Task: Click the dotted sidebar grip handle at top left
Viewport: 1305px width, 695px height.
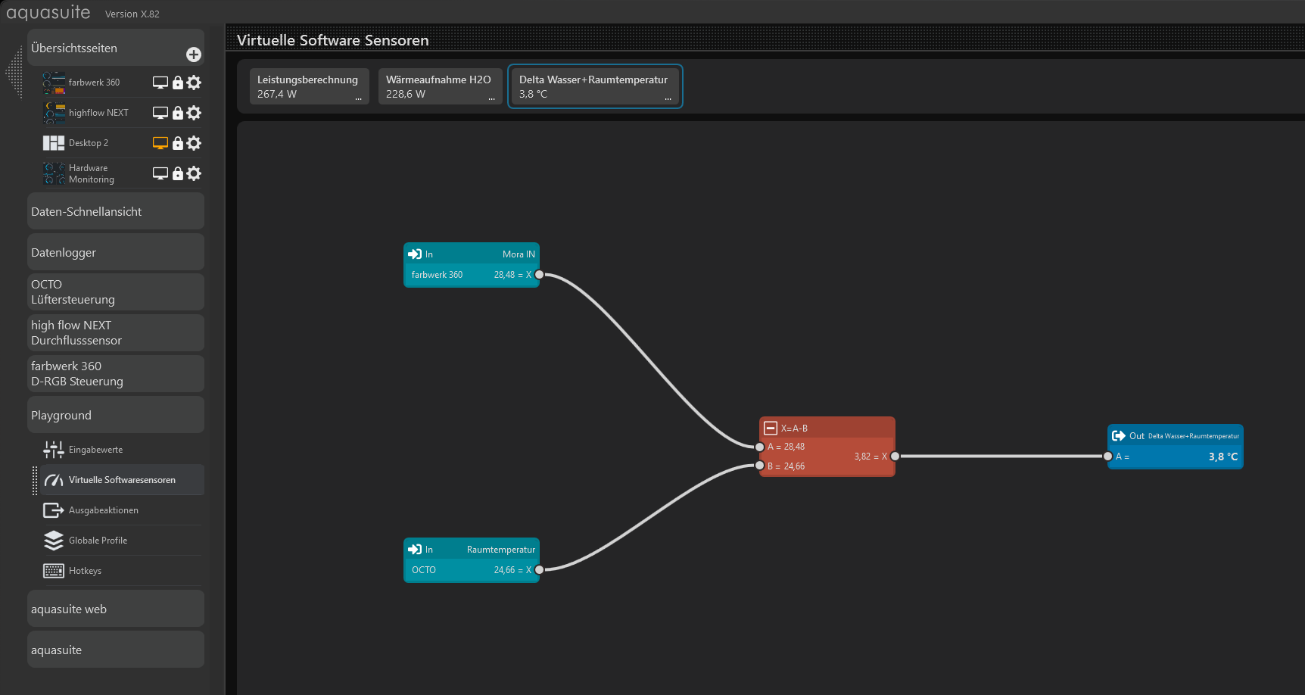Action: [14, 73]
